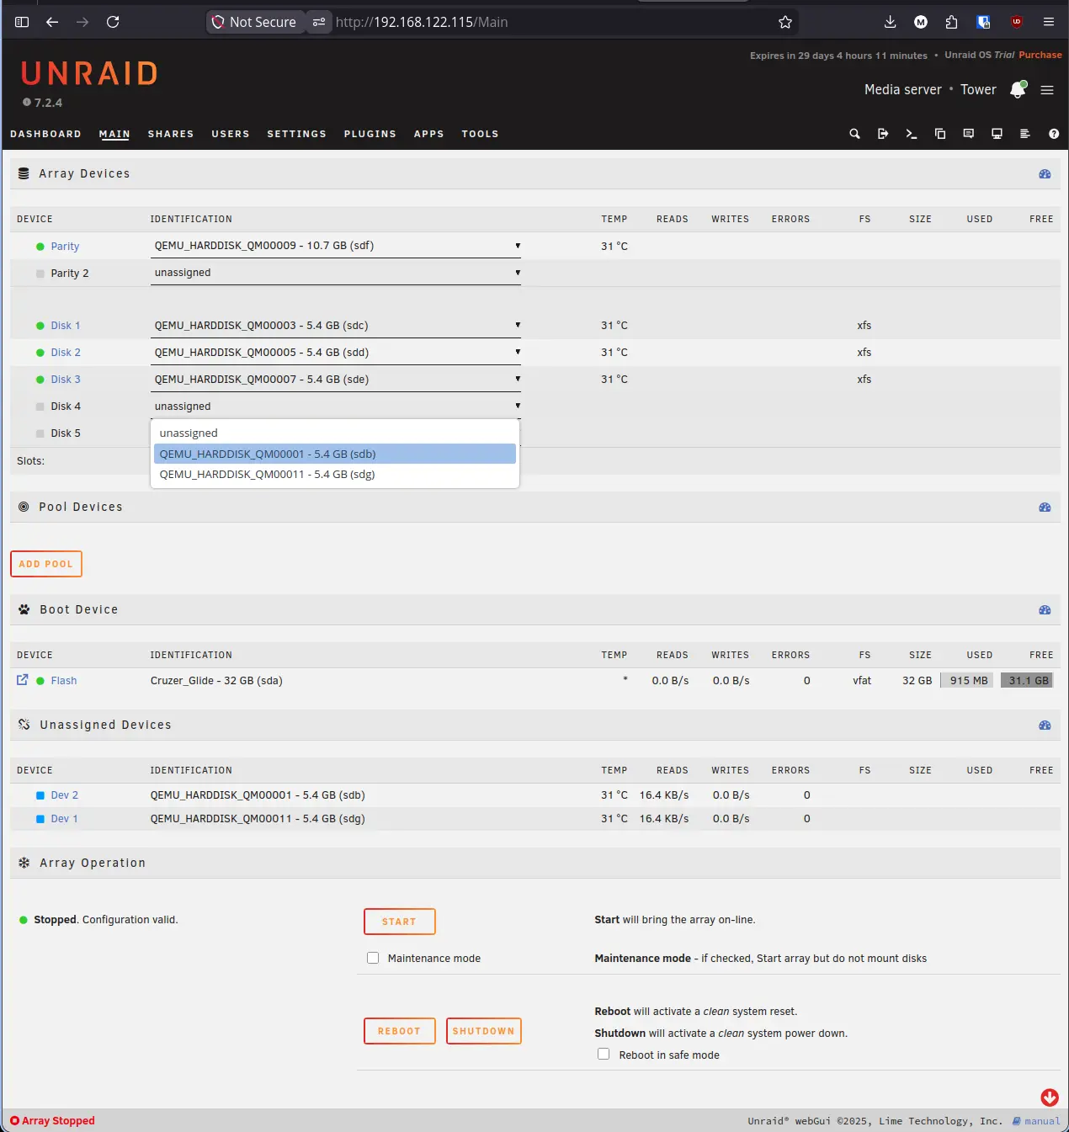
Task: Open the Dev 2 device link
Action: point(64,795)
